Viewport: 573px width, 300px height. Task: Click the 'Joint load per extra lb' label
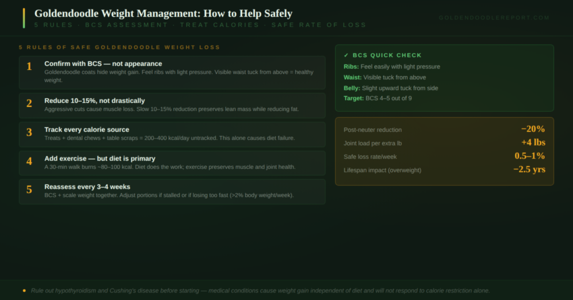[x=372, y=143]
